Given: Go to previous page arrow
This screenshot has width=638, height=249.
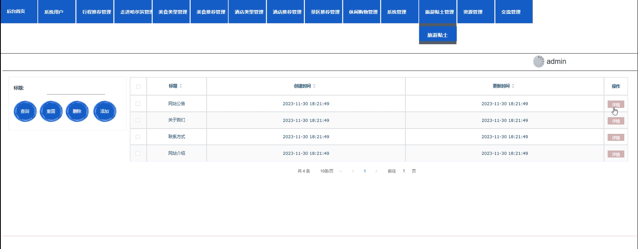Looking at the screenshot, I should tap(353, 171).
